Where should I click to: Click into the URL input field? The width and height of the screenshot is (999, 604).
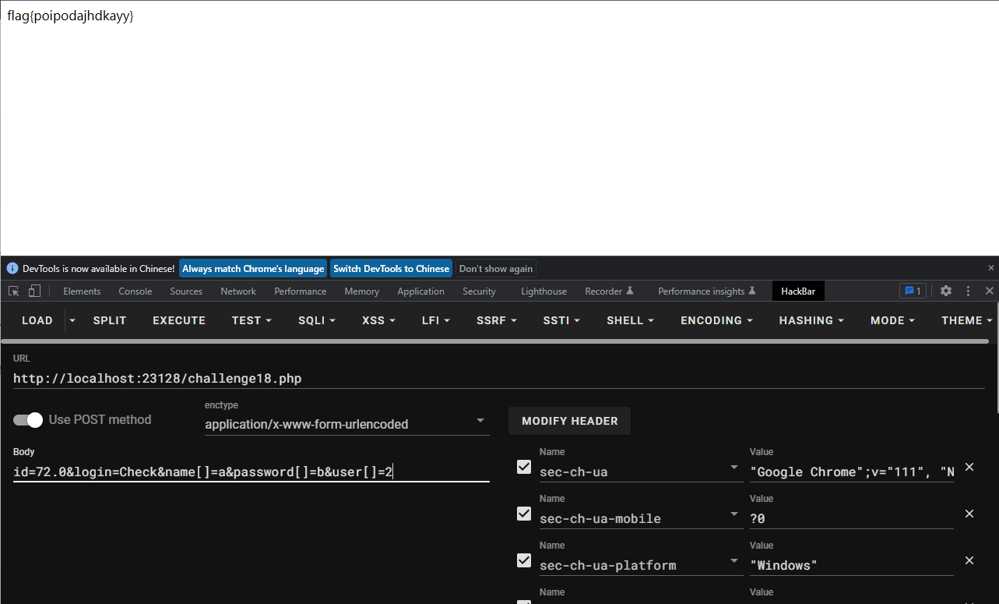tap(499, 379)
